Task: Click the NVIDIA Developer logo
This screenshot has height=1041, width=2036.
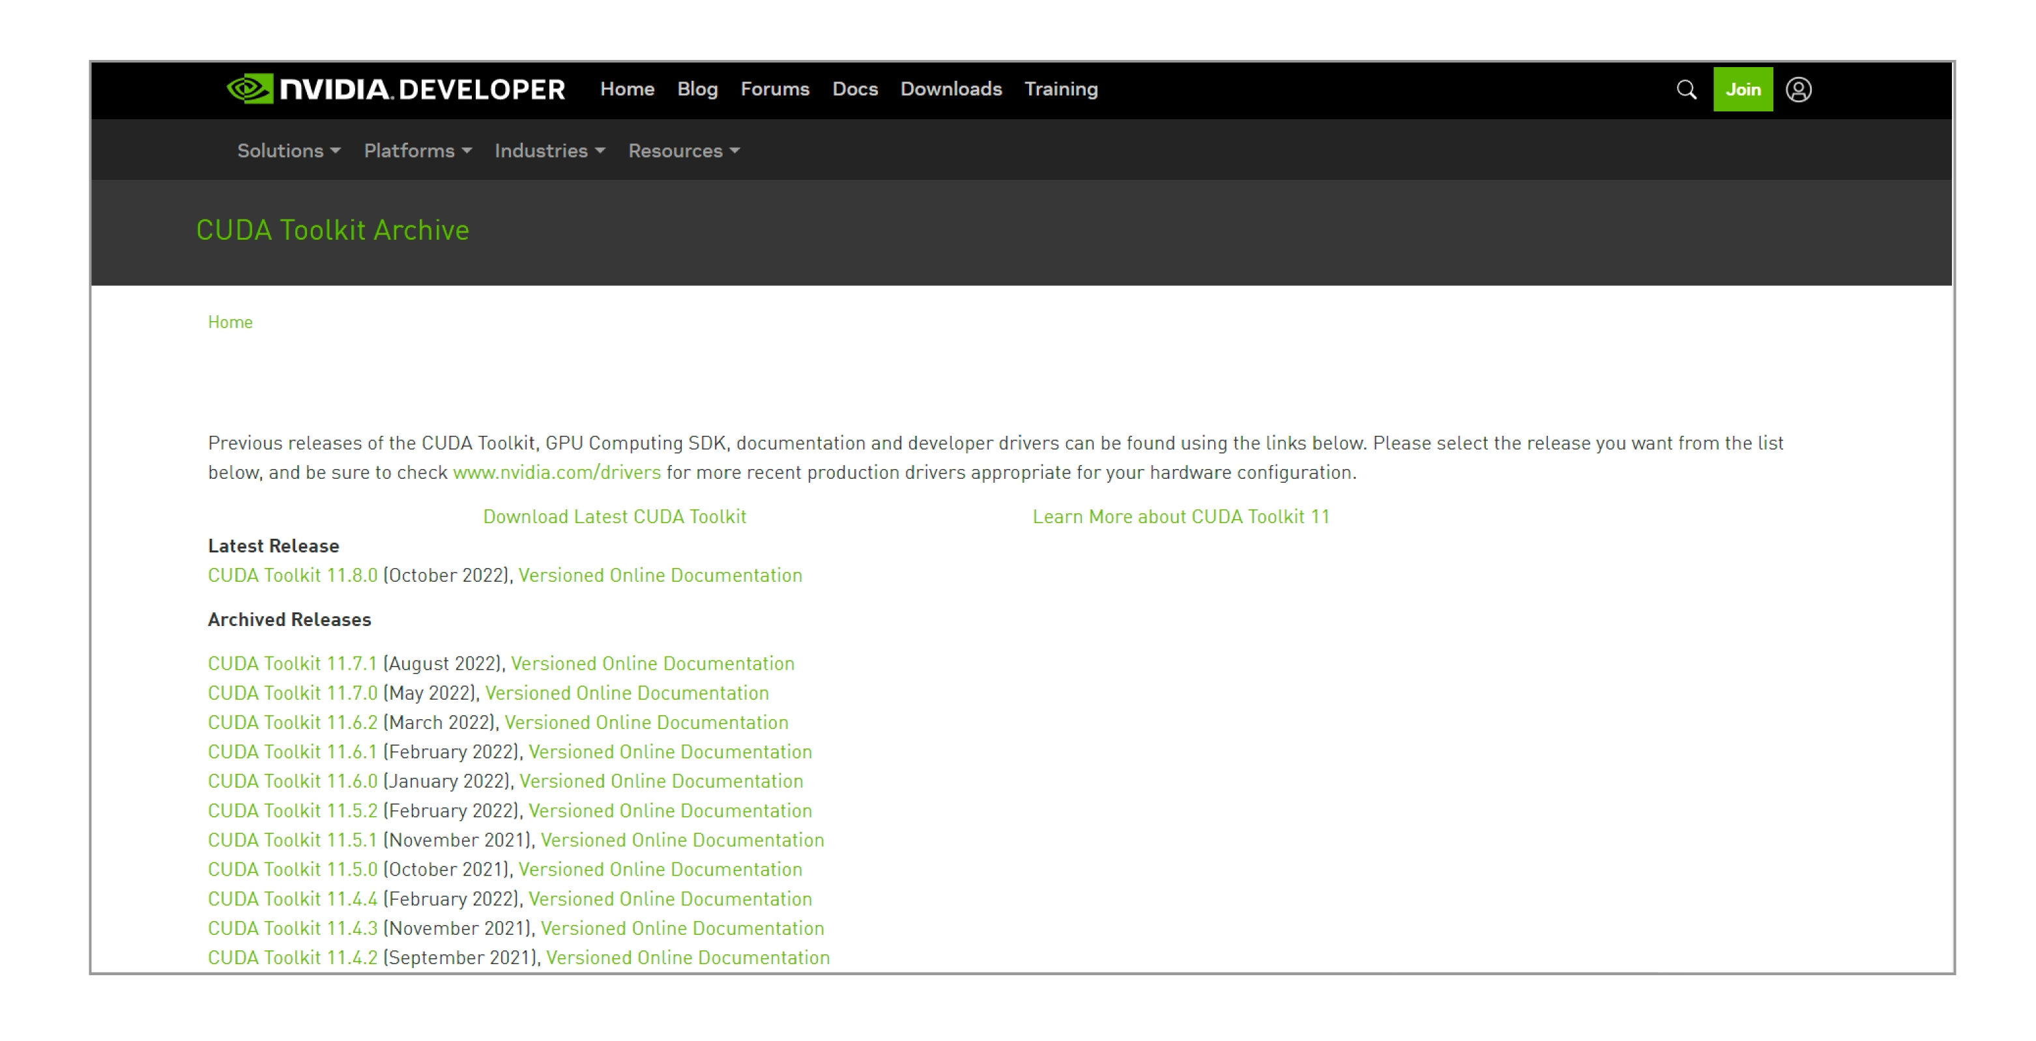Action: click(395, 89)
